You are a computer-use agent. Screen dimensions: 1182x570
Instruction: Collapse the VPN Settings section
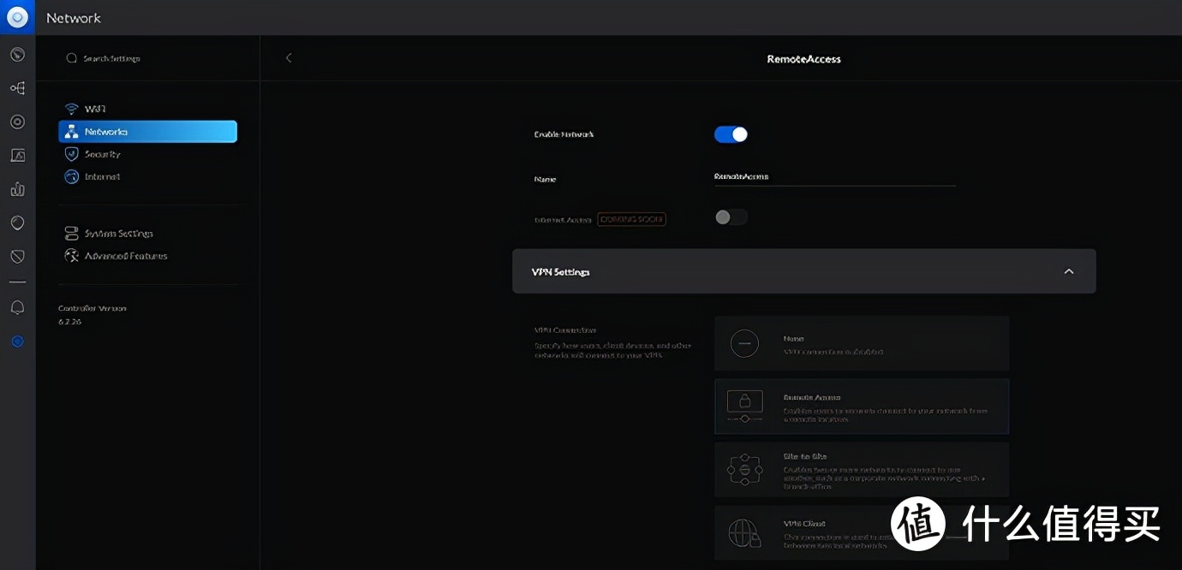pos(1068,271)
